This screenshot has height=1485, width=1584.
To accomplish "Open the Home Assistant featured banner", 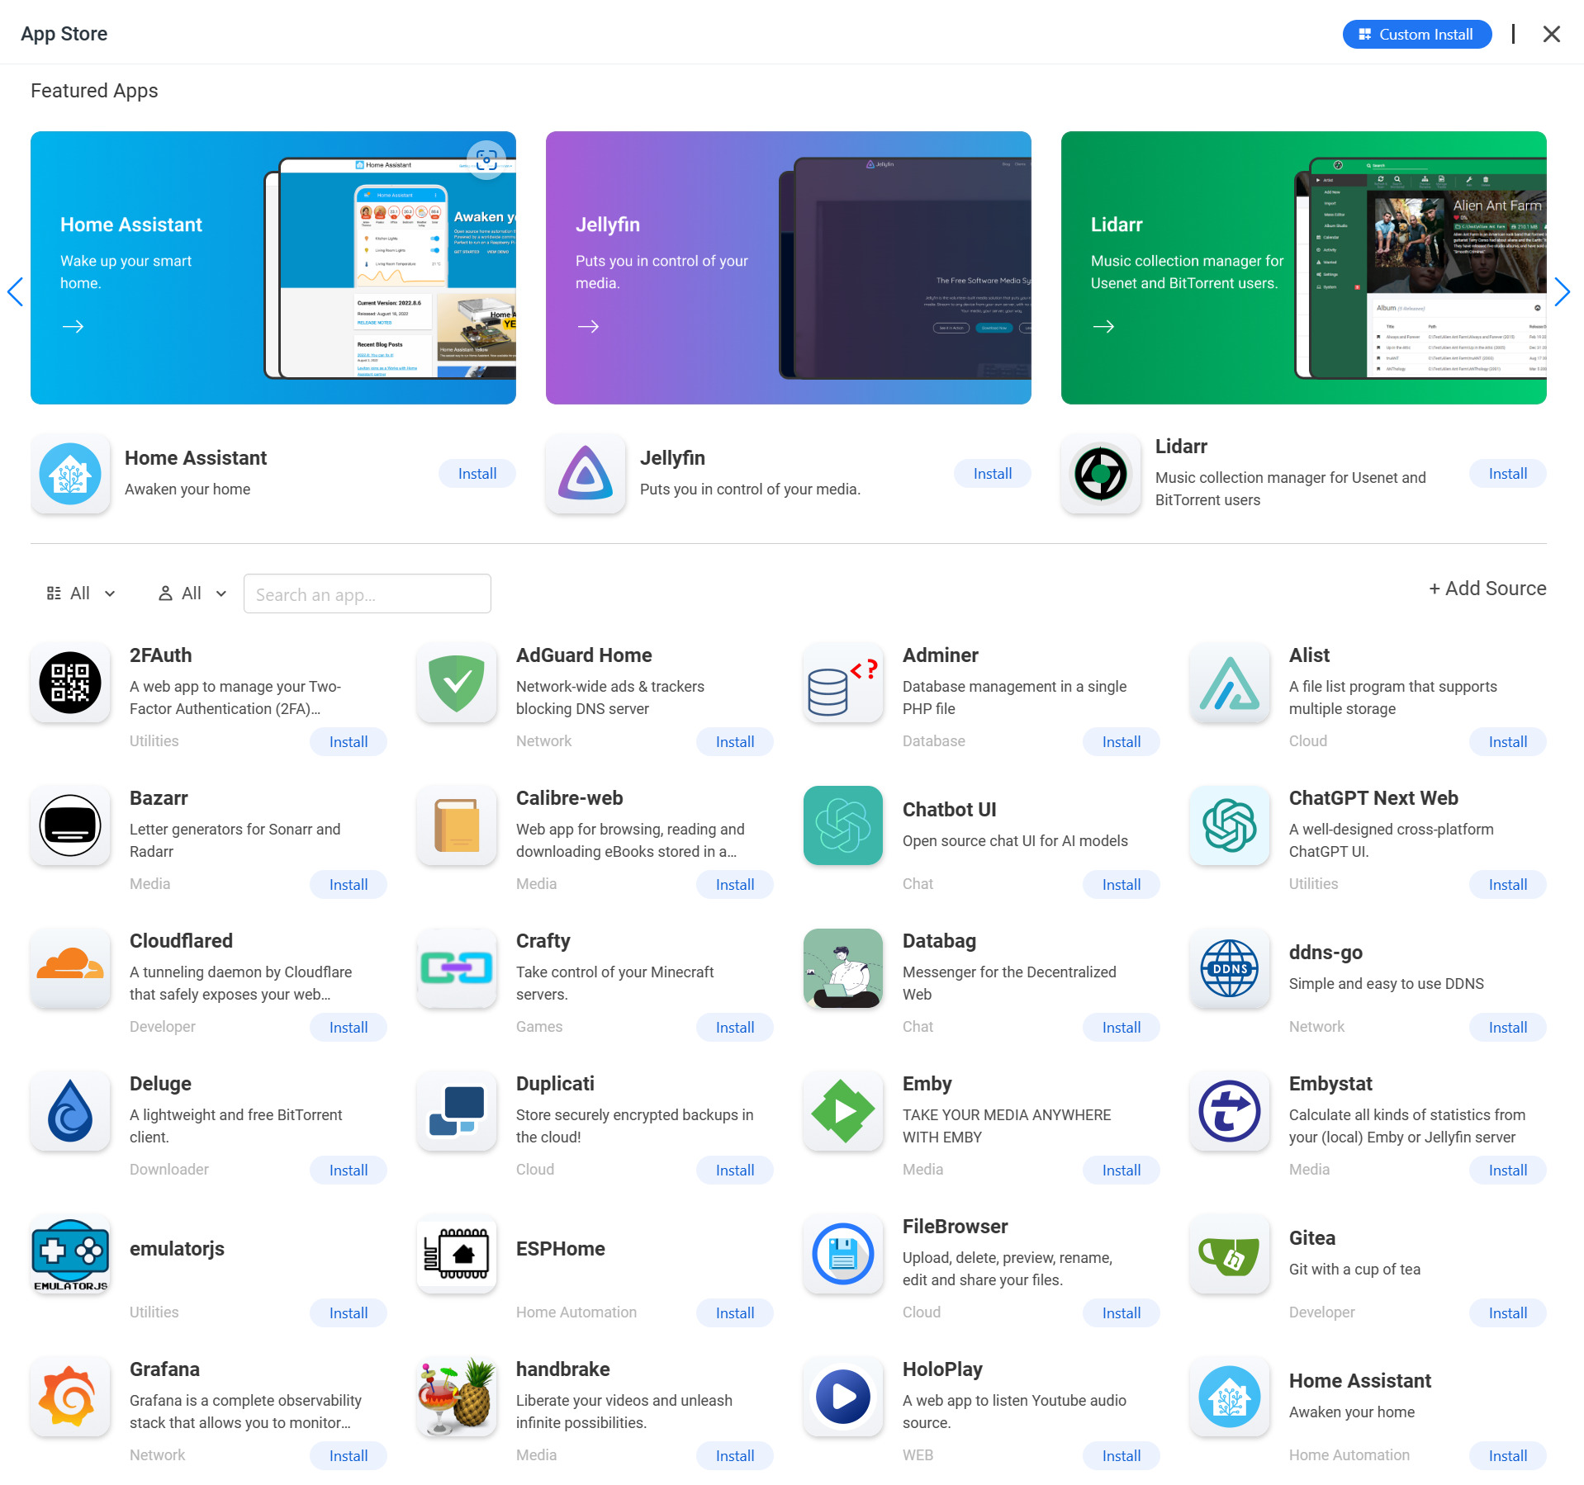I will pyautogui.click(x=273, y=267).
